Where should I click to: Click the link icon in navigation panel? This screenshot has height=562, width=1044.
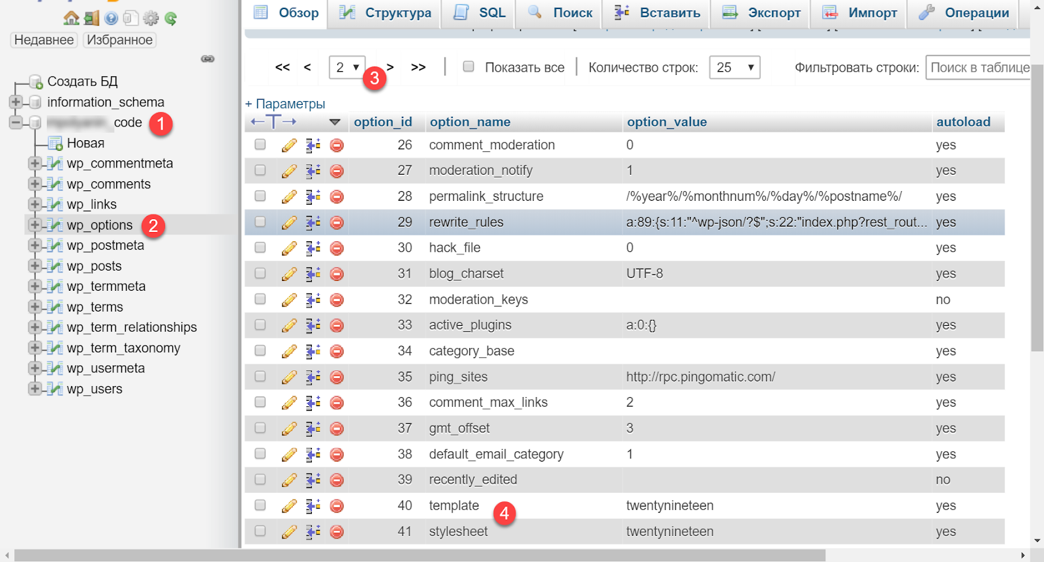207,59
